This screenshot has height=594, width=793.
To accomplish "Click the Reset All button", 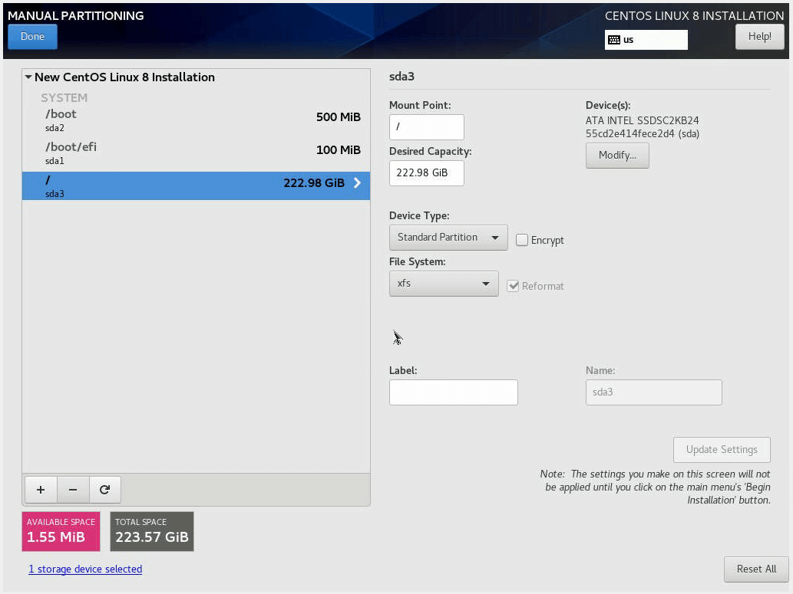I will [756, 569].
